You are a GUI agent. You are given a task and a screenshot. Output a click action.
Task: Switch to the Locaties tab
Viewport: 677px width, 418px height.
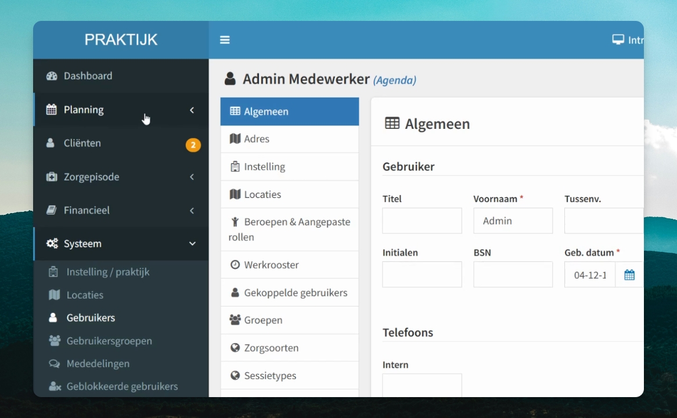click(x=289, y=194)
